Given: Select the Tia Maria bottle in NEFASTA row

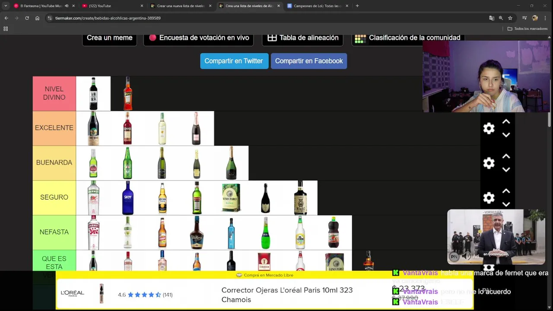Looking at the screenshot, I should point(197,232).
